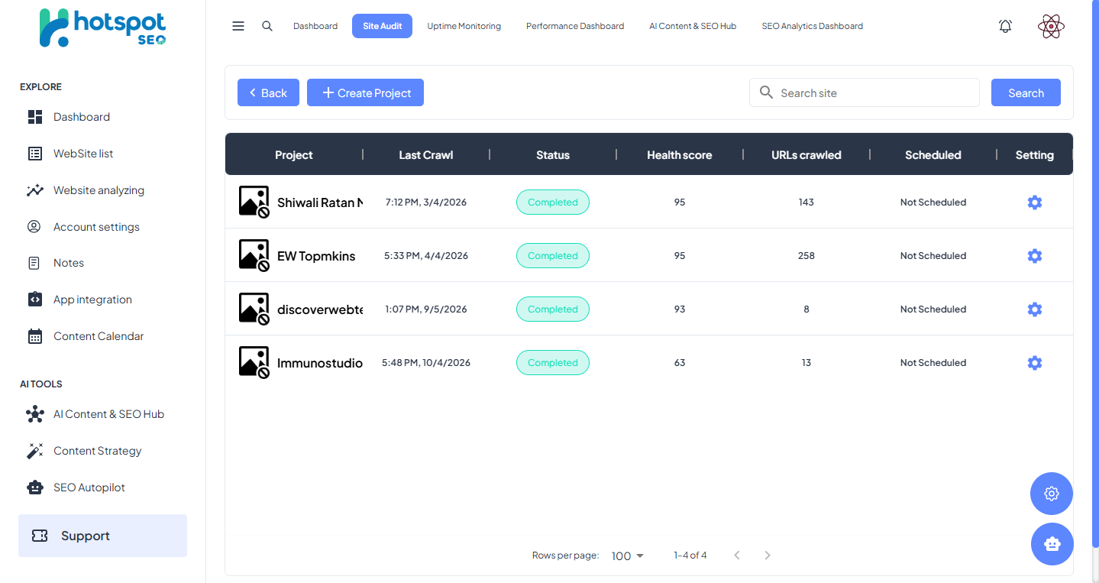The height and width of the screenshot is (583, 1099).
Task: Switch to Uptime Monitoring tab
Action: [464, 26]
